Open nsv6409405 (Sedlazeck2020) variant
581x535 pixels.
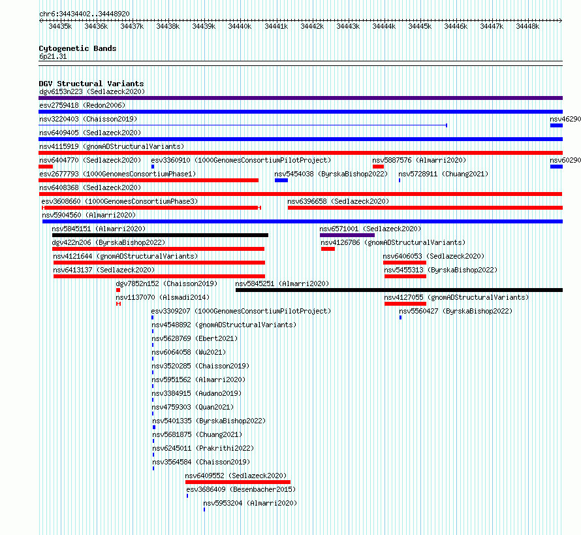pyautogui.click(x=90, y=133)
